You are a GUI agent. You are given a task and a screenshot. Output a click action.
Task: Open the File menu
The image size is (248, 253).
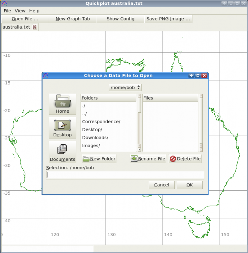7,11
